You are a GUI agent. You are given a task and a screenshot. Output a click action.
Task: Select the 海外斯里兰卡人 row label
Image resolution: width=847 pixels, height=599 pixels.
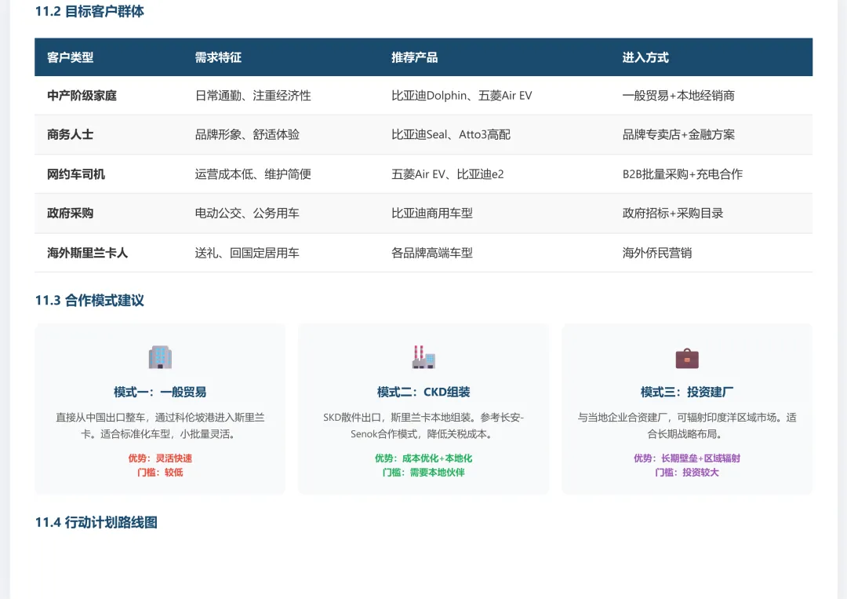(x=88, y=253)
